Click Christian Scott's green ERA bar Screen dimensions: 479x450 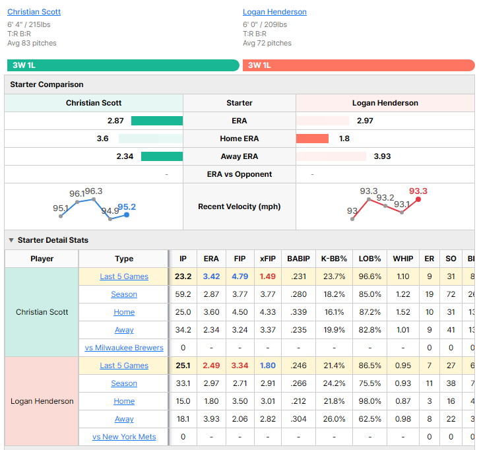point(157,121)
